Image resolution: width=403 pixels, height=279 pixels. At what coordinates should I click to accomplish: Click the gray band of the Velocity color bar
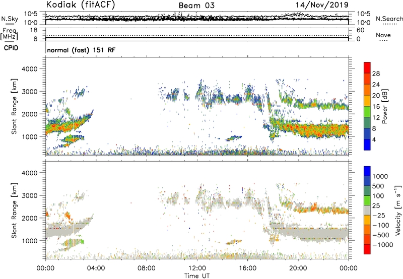point(367,210)
